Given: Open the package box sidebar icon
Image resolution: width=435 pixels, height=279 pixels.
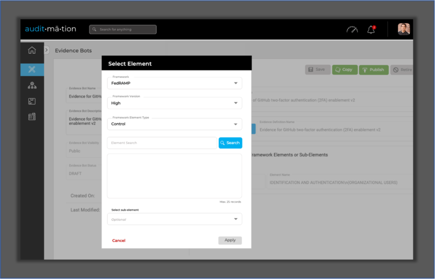Looking at the screenshot, I should 32,101.
